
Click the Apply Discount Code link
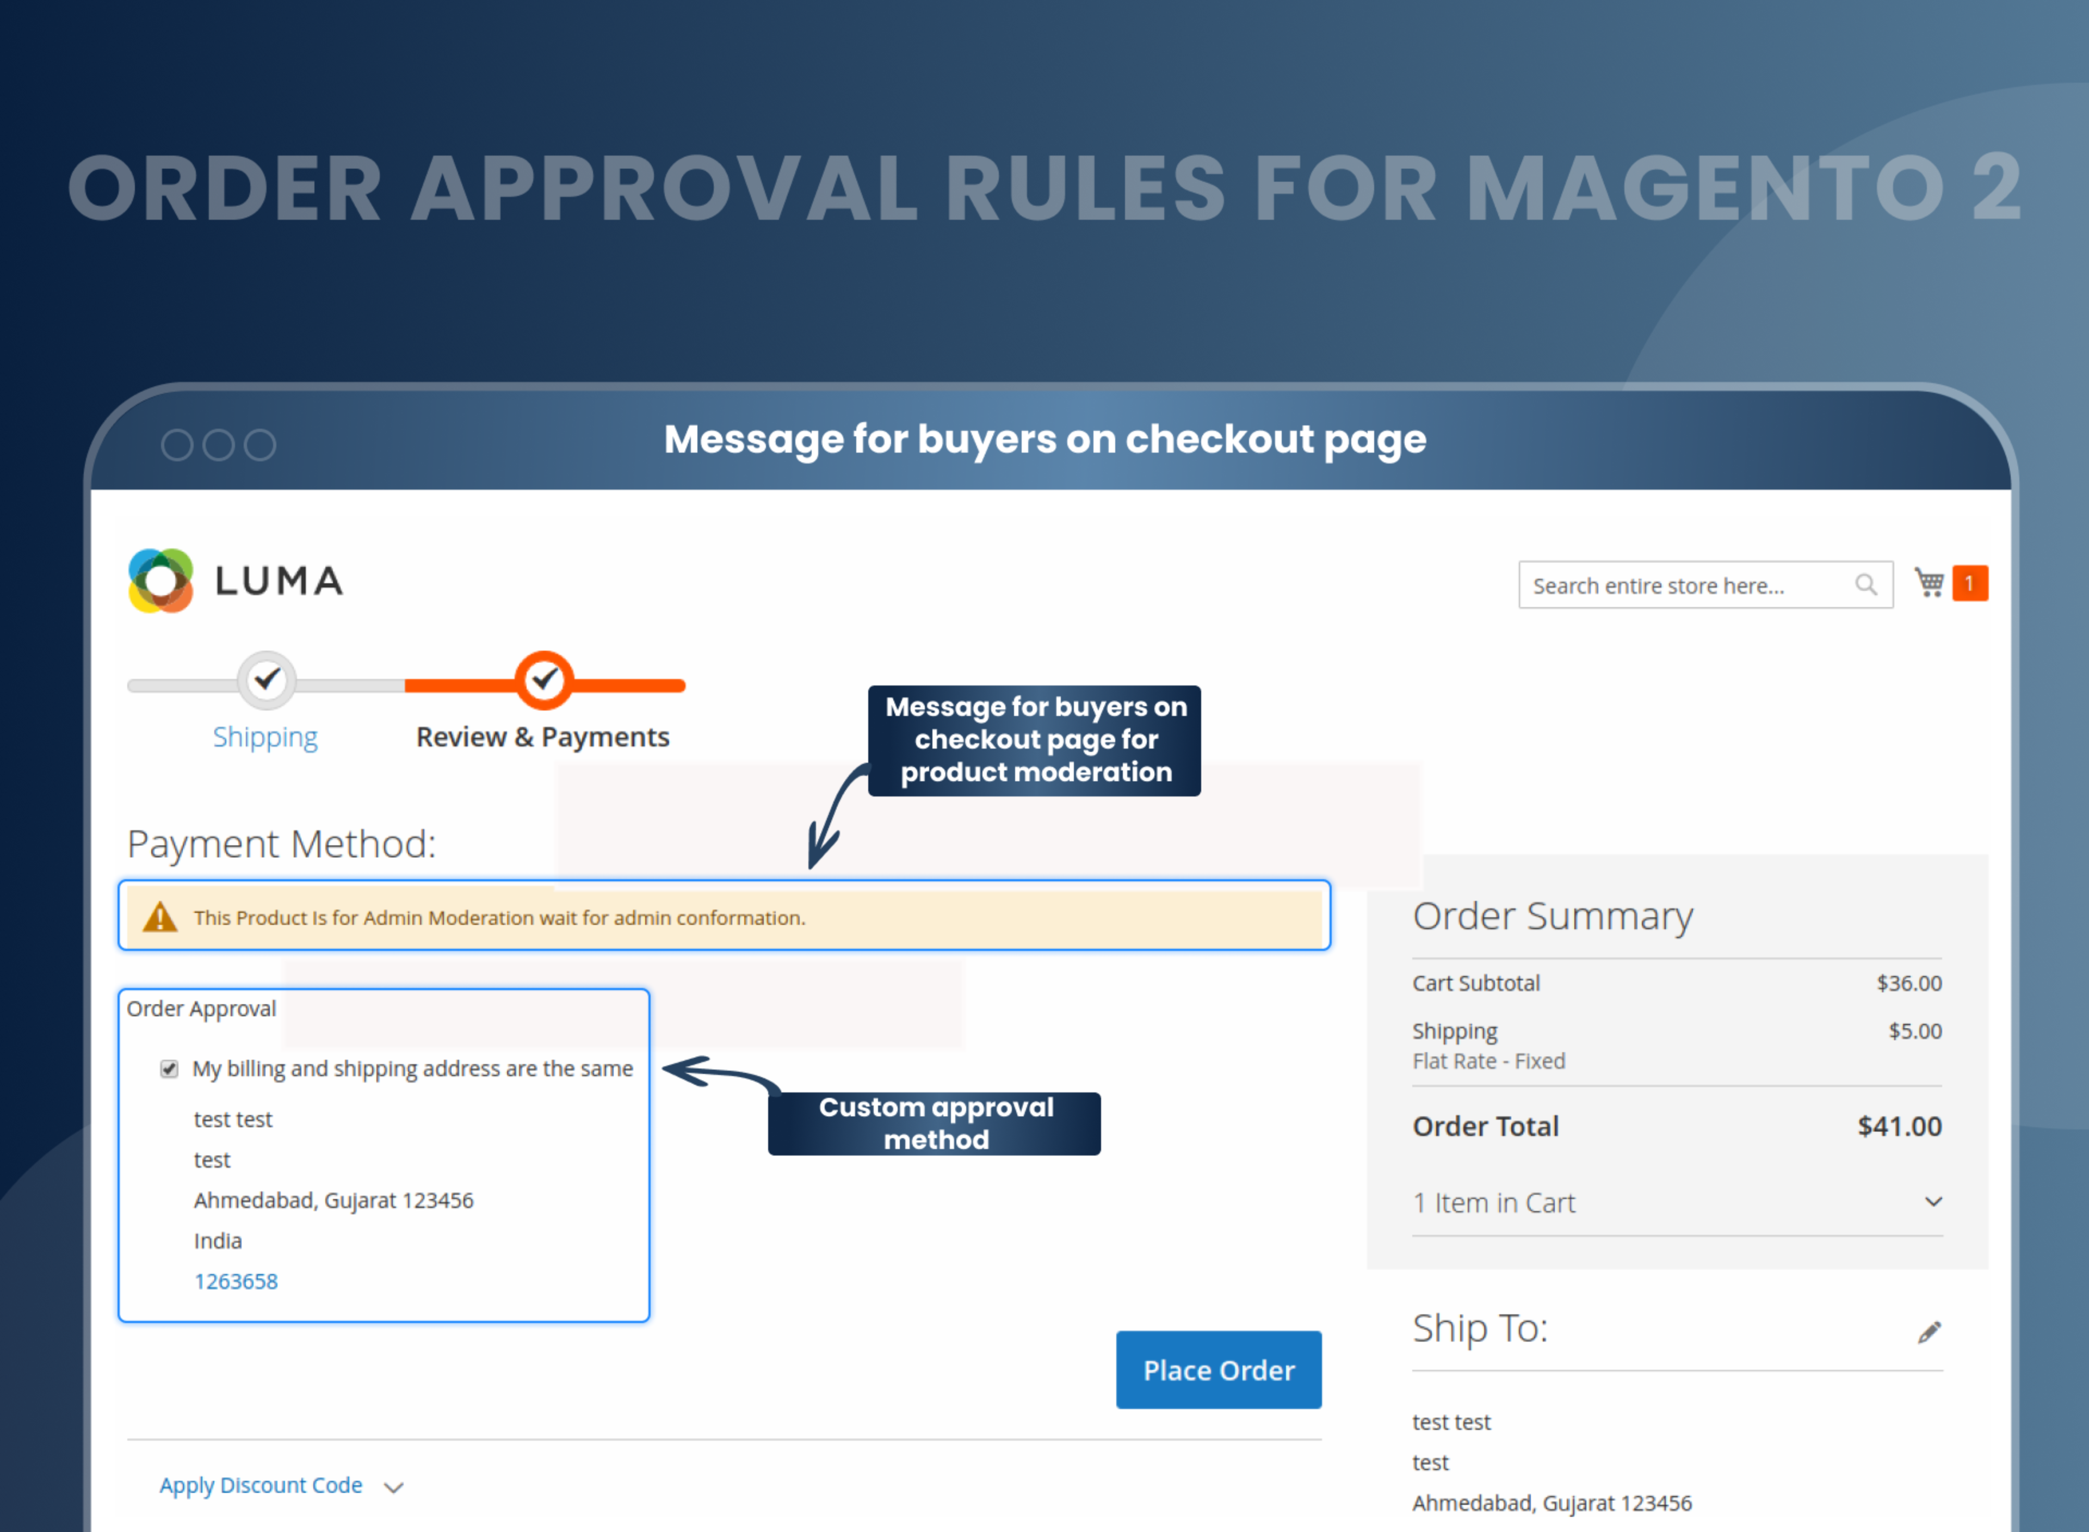(261, 1485)
